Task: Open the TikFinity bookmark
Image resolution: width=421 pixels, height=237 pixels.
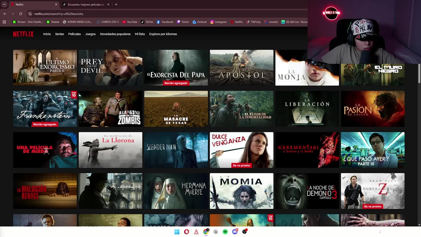Action: pyautogui.click(x=254, y=22)
